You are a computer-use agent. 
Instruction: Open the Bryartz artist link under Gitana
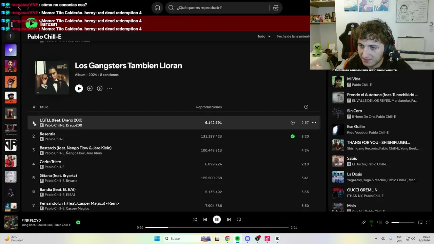point(72,181)
